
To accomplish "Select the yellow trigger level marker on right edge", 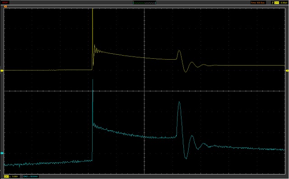I will click(x=287, y=71).
